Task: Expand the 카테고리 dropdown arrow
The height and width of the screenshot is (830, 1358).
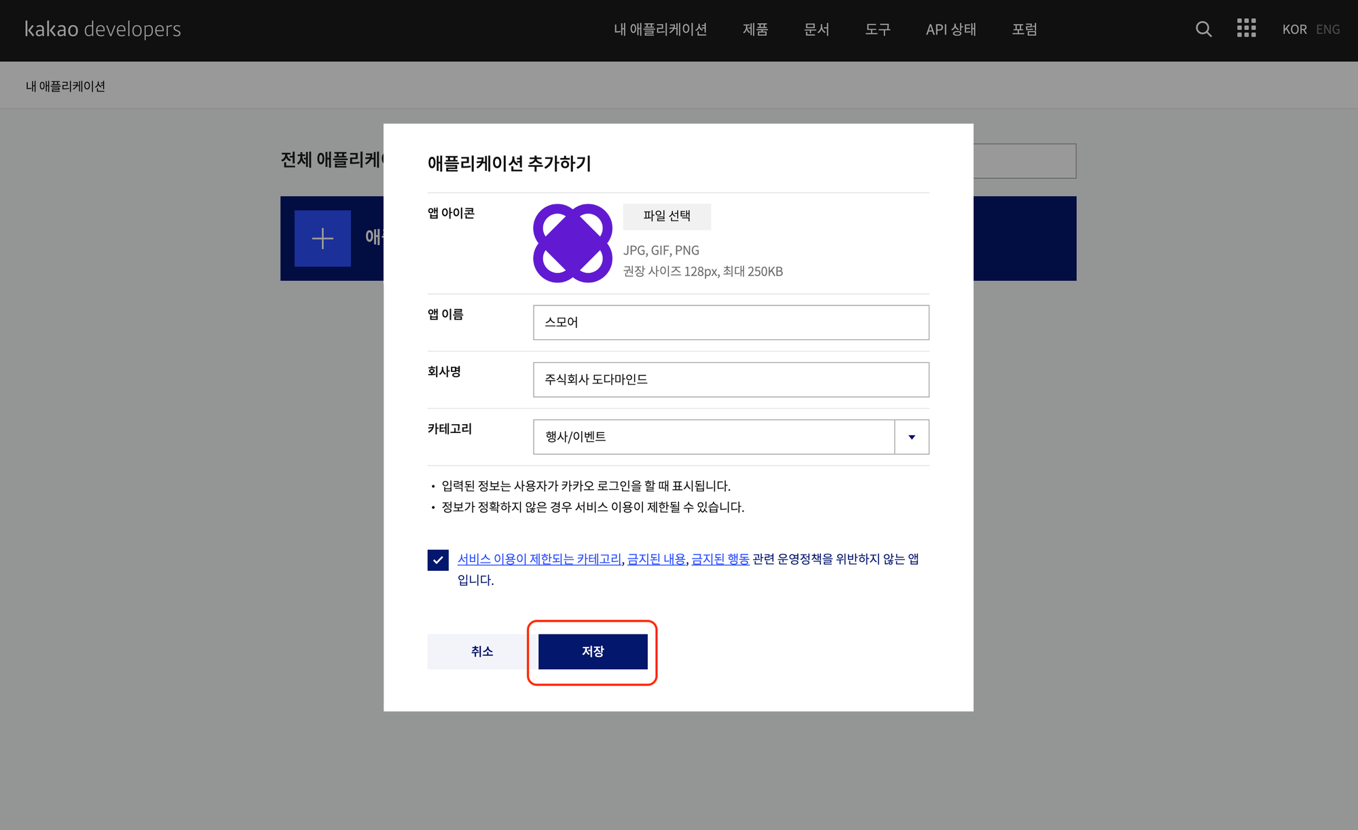Action: click(x=911, y=437)
